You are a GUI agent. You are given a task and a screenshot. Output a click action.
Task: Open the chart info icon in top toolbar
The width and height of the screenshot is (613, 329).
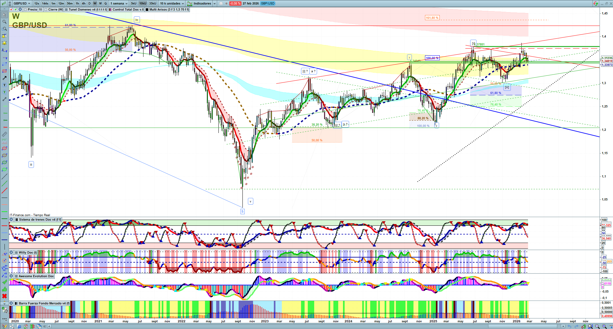221,4
